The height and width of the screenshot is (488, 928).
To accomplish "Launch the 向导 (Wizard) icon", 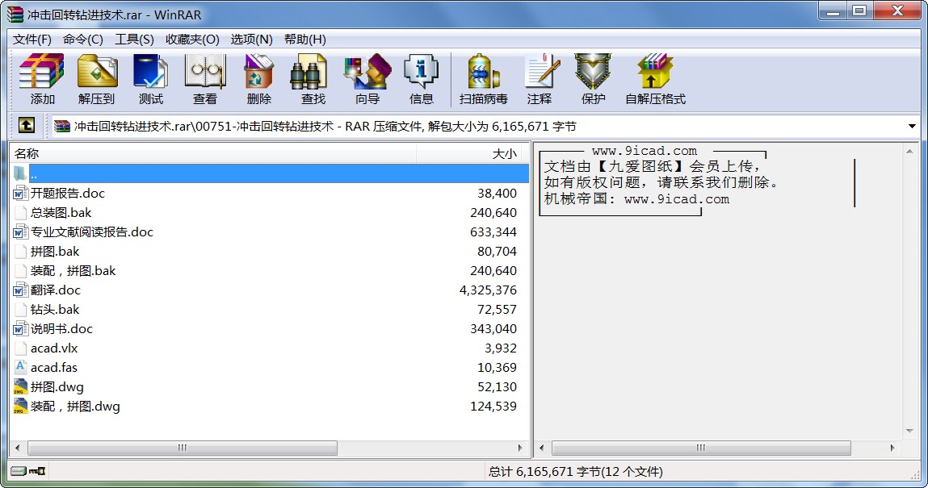I will 366,78.
